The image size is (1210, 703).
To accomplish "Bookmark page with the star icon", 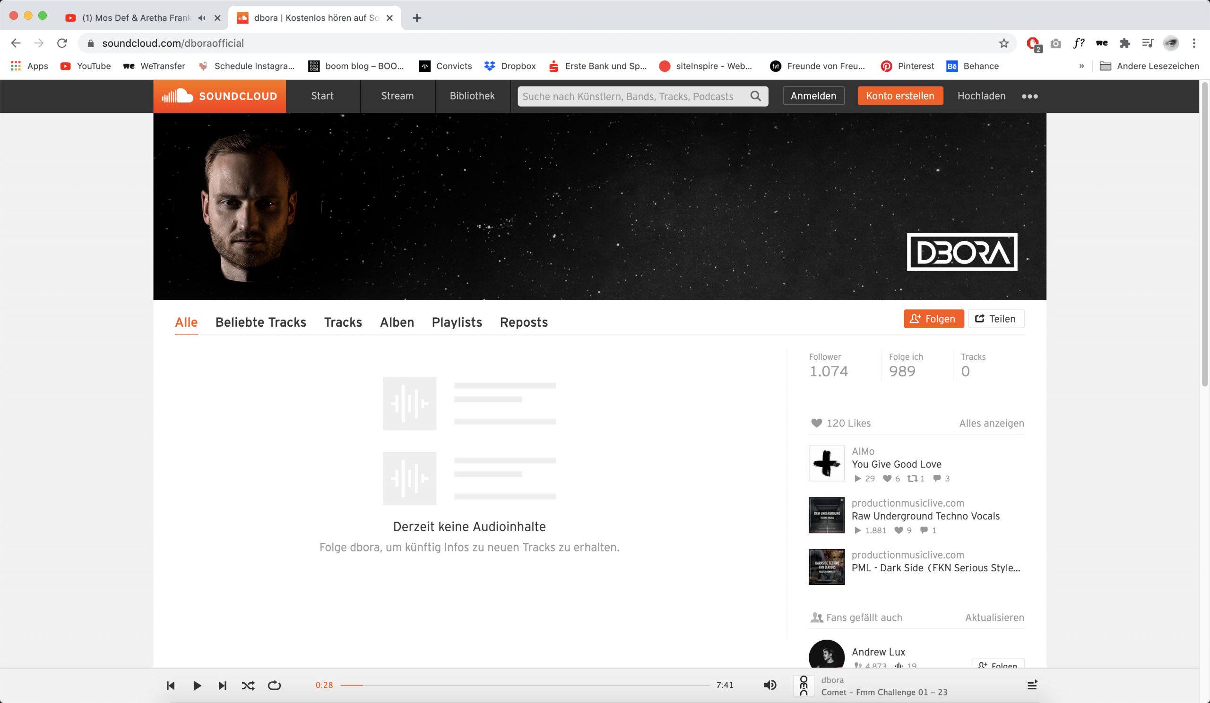I will (1003, 43).
